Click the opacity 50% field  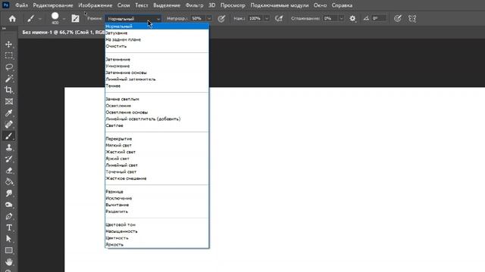198,18
